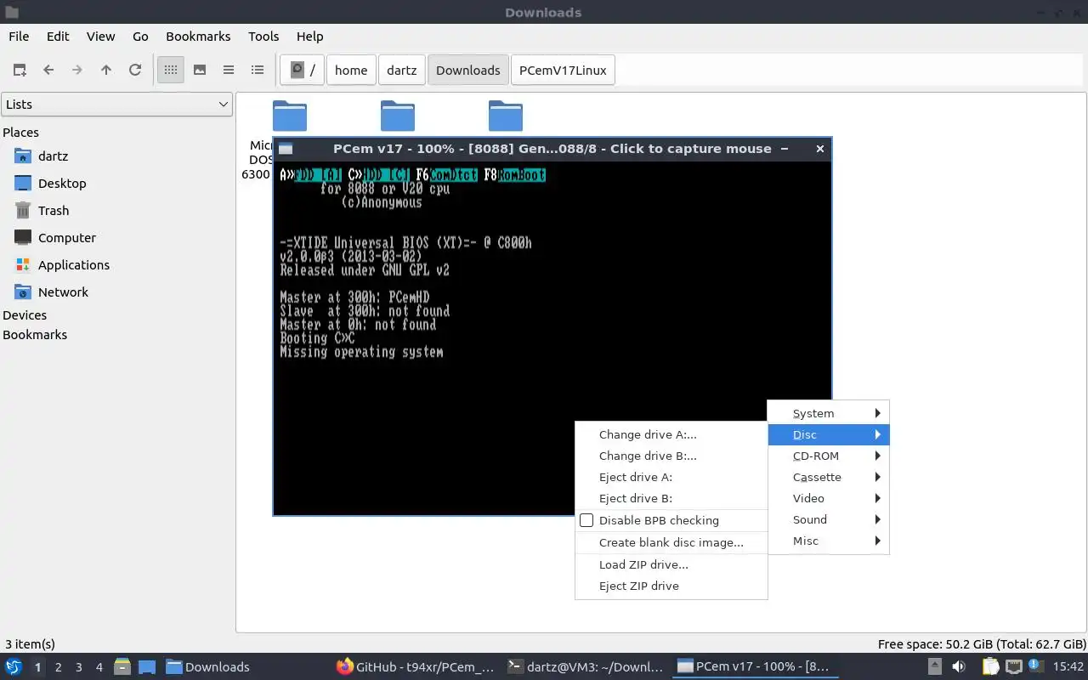Go forward in file manager history

77,70
